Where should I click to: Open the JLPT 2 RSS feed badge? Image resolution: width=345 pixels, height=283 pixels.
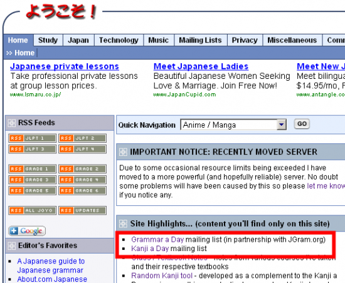(83, 138)
